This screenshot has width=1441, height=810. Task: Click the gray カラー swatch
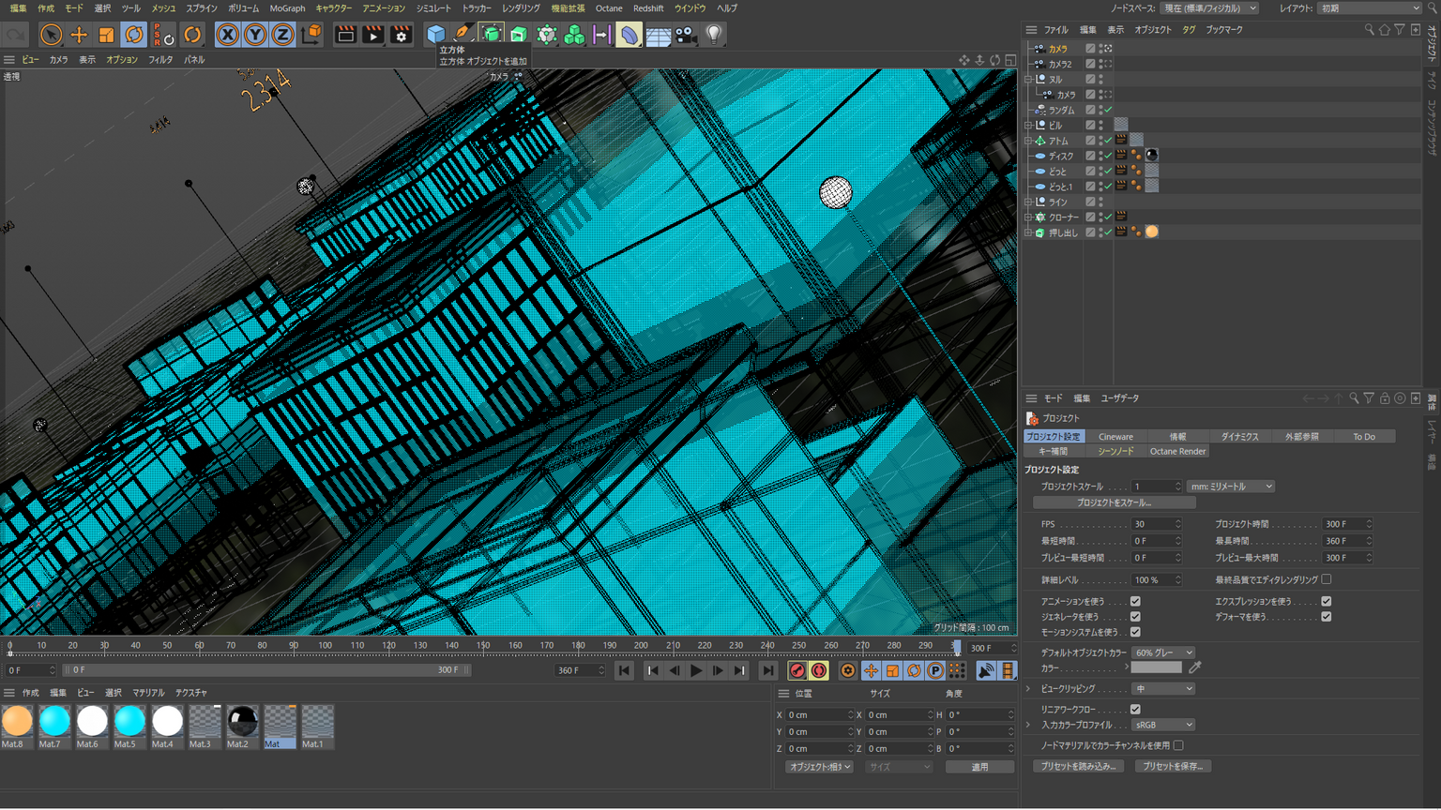coord(1156,667)
